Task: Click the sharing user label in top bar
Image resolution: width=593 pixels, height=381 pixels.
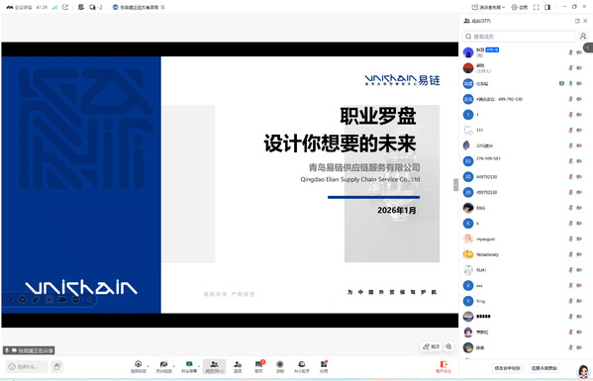Action: tap(139, 7)
